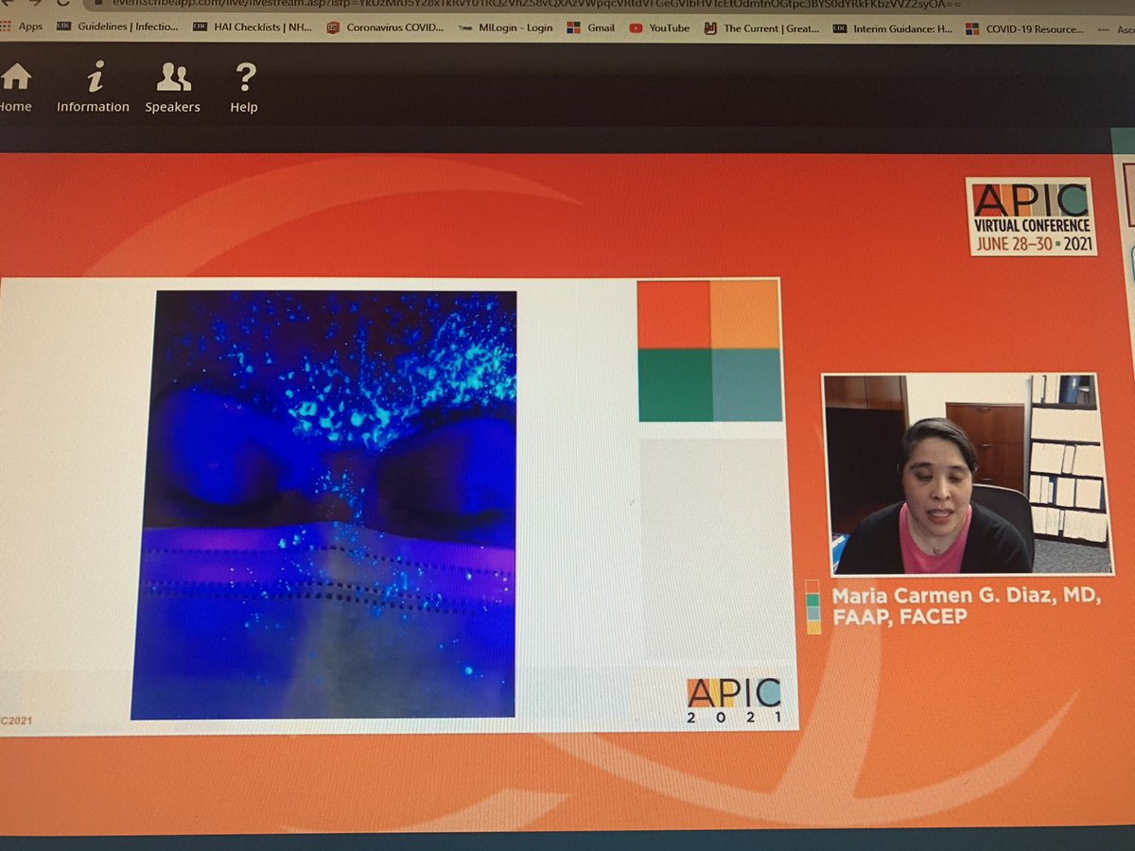Image resolution: width=1135 pixels, height=851 pixels.
Task: Open the COVID-19 Resource bookmark
Action: click(x=1025, y=29)
